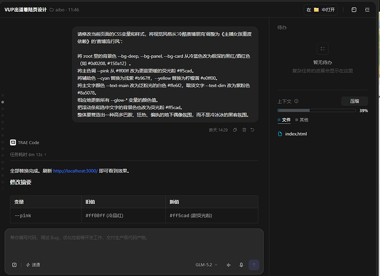The width and height of the screenshot is (380, 276).
Task: Click the slash command icon in input box
Action: tap(14, 265)
